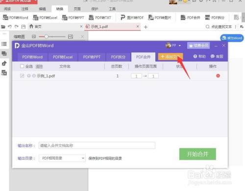
Task: Click the 总页数 column header
Action: [117, 66]
